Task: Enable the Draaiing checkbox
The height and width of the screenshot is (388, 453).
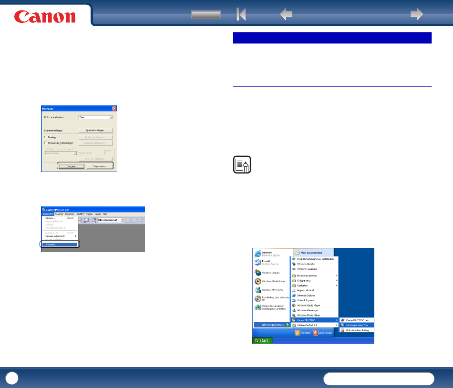Action: point(45,137)
